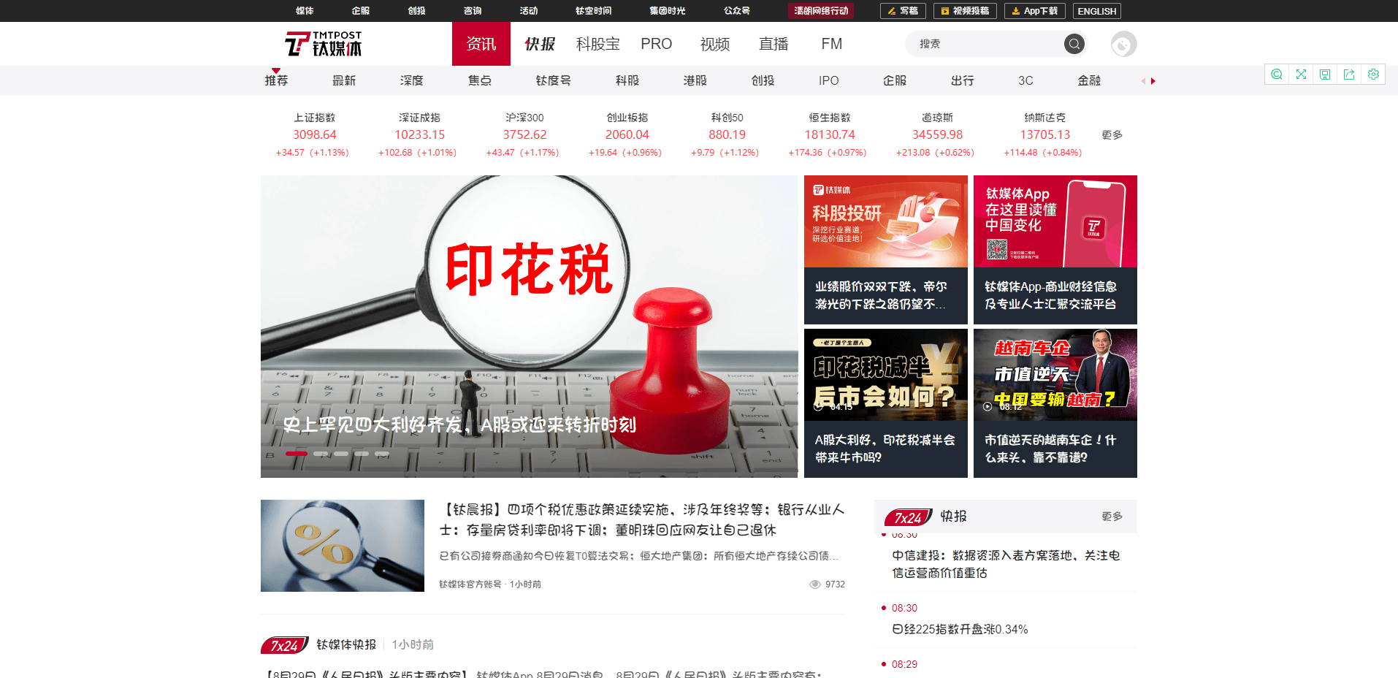
Task: Select the second carousel slide indicator
Action: [x=321, y=454]
